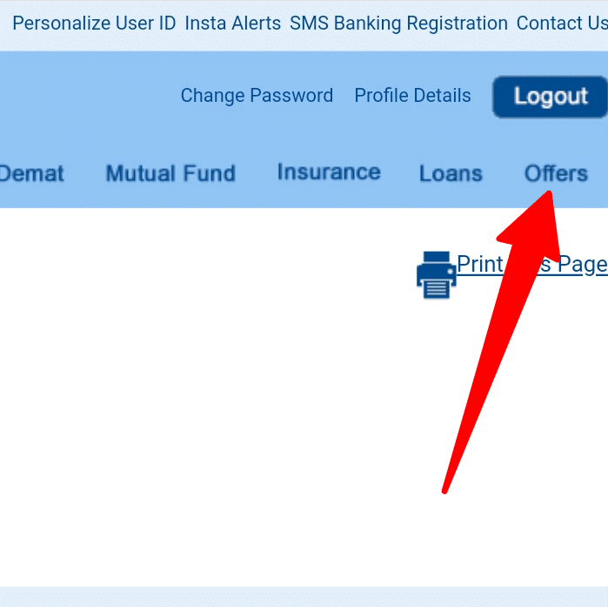Click the Contact Us link

pos(562,24)
